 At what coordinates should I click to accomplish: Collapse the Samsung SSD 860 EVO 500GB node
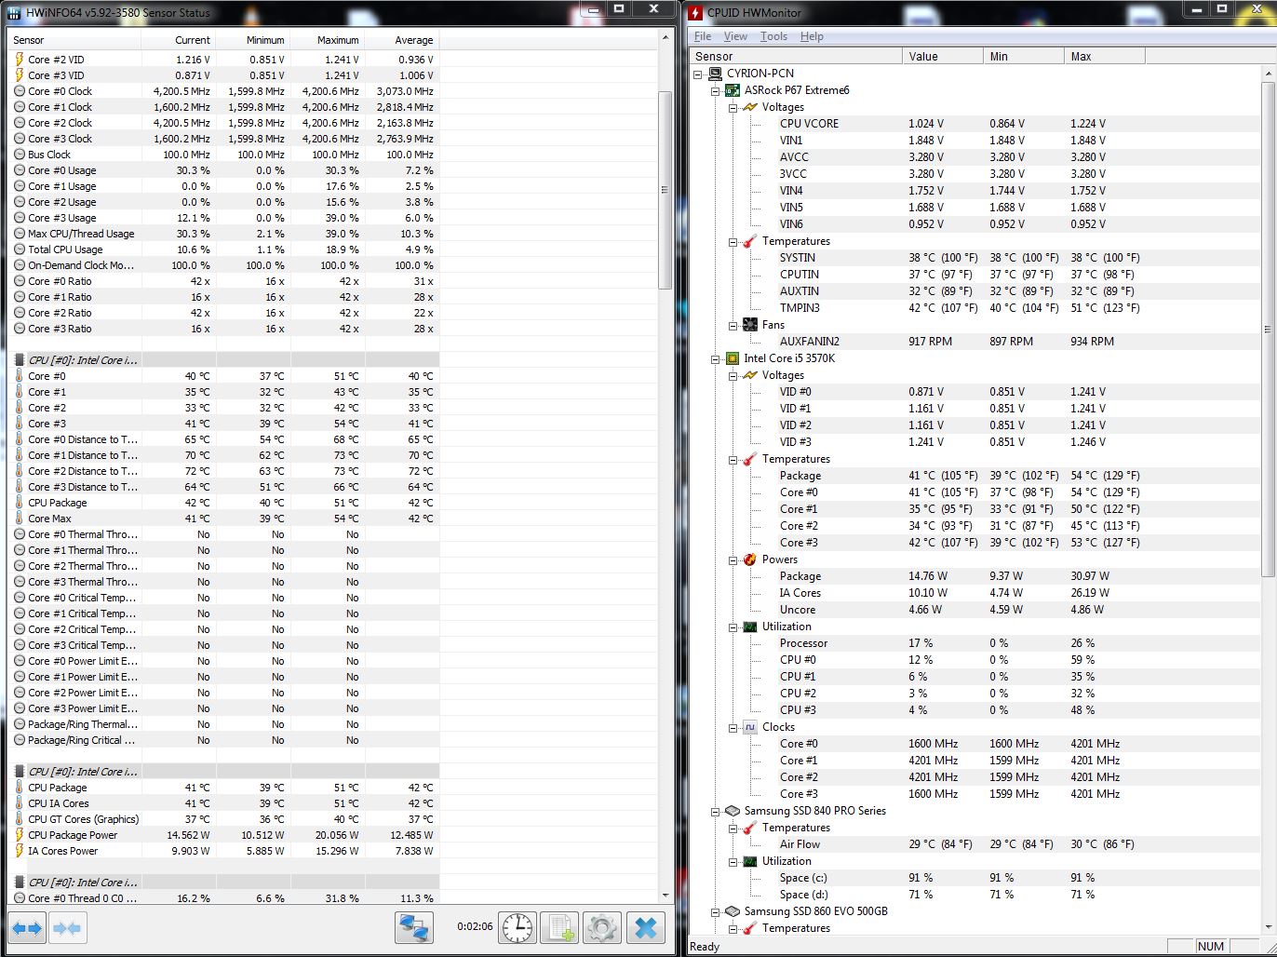(x=716, y=911)
